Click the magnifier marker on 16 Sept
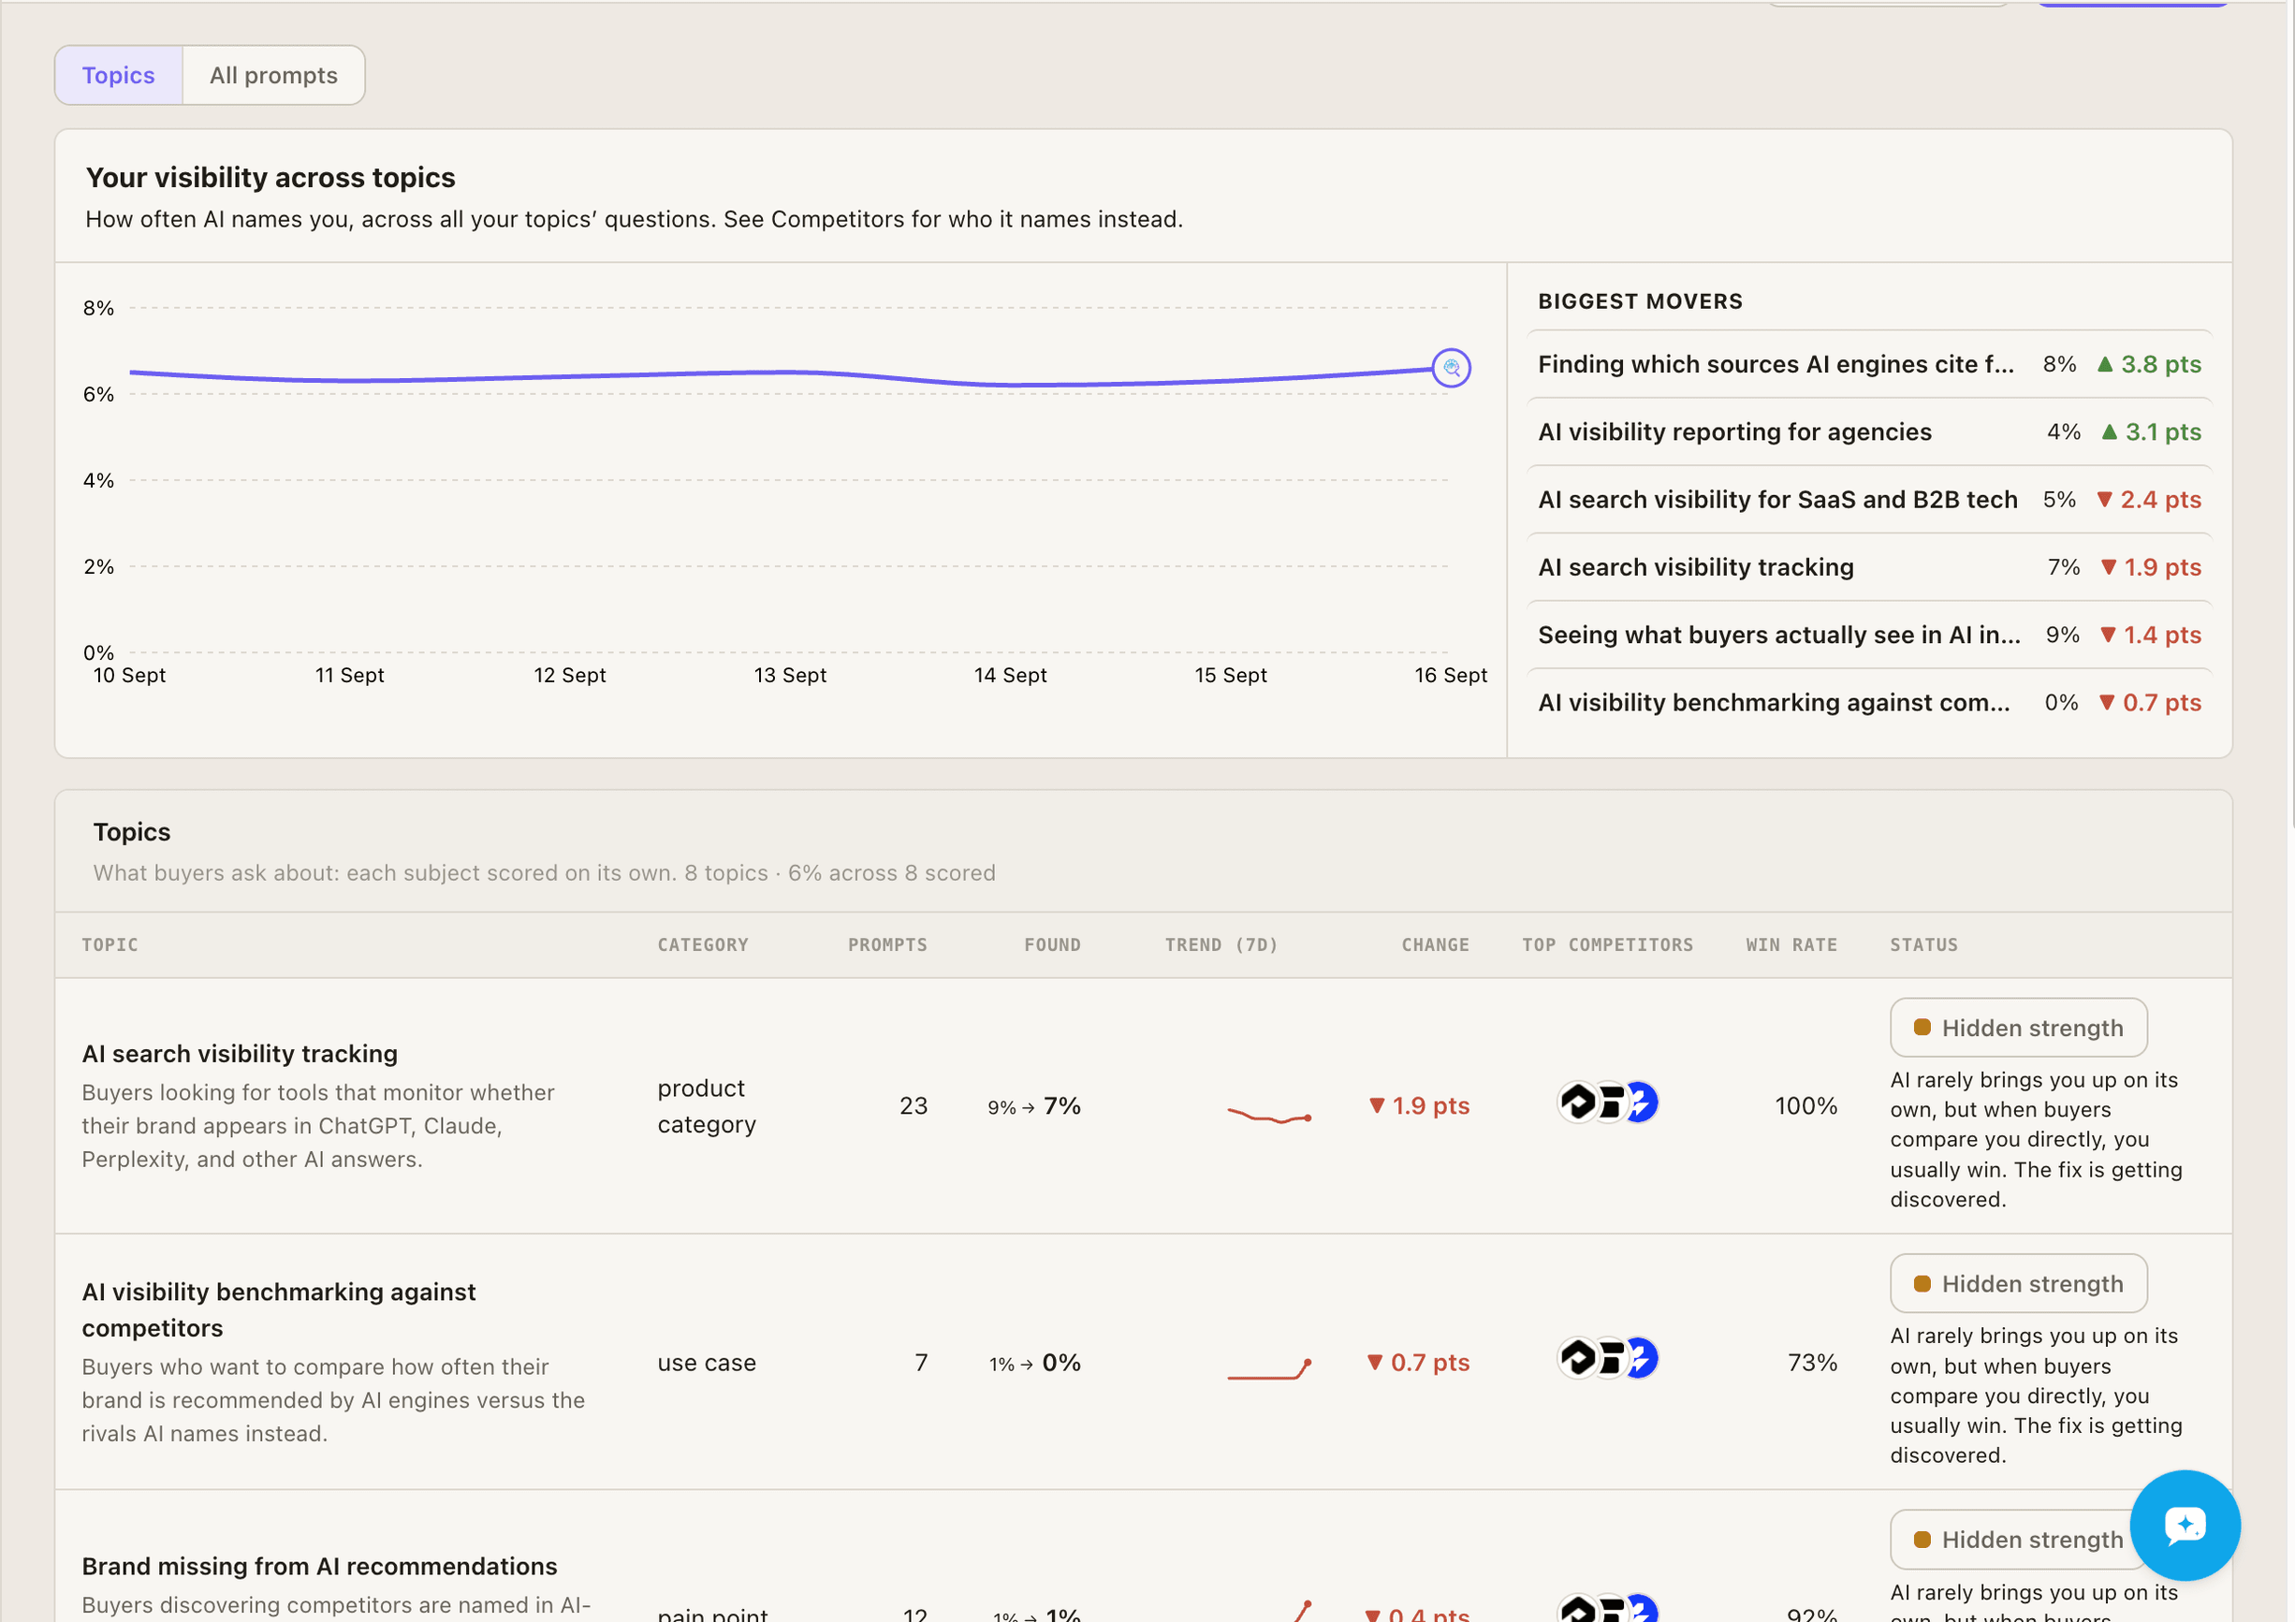The width and height of the screenshot is (2295, 1622). [x=1451, y=368]
